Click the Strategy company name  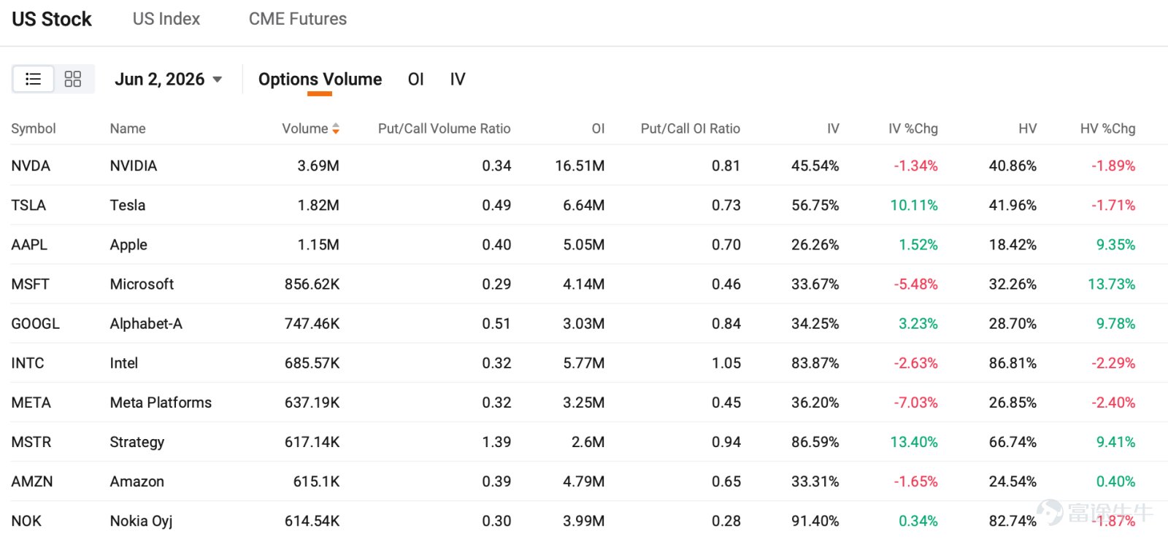(x=137, y=442)
